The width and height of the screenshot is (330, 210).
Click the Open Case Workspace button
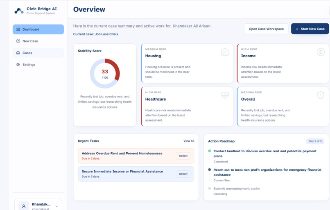point(266,29)
